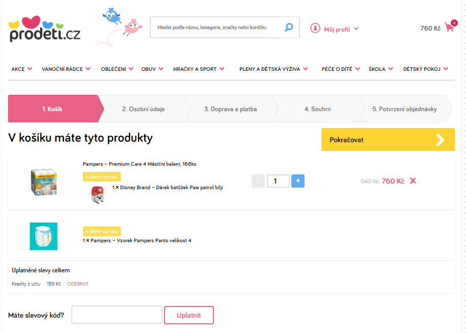Remove Pampers item with the X icon
This screenshot has width=466, height=333.
pyautogui.click(x=413, y=181)
